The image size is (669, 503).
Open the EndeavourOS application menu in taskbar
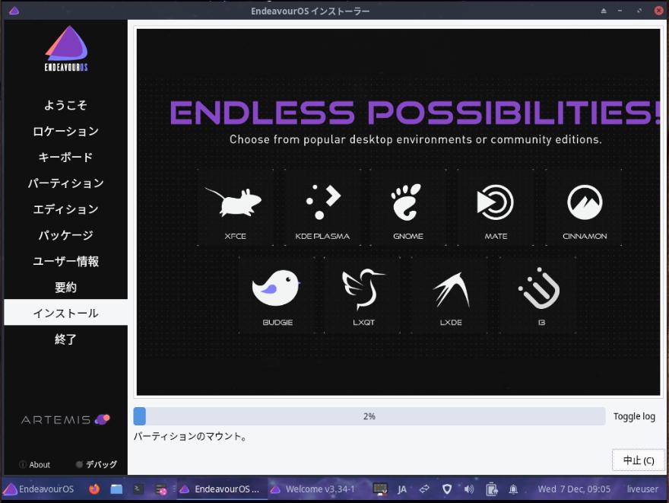click(39, 489)
